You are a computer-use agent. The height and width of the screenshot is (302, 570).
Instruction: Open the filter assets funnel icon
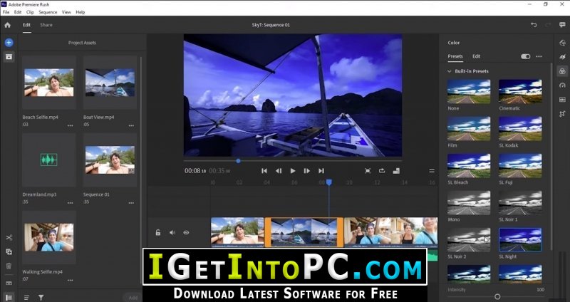click(41, 298)
